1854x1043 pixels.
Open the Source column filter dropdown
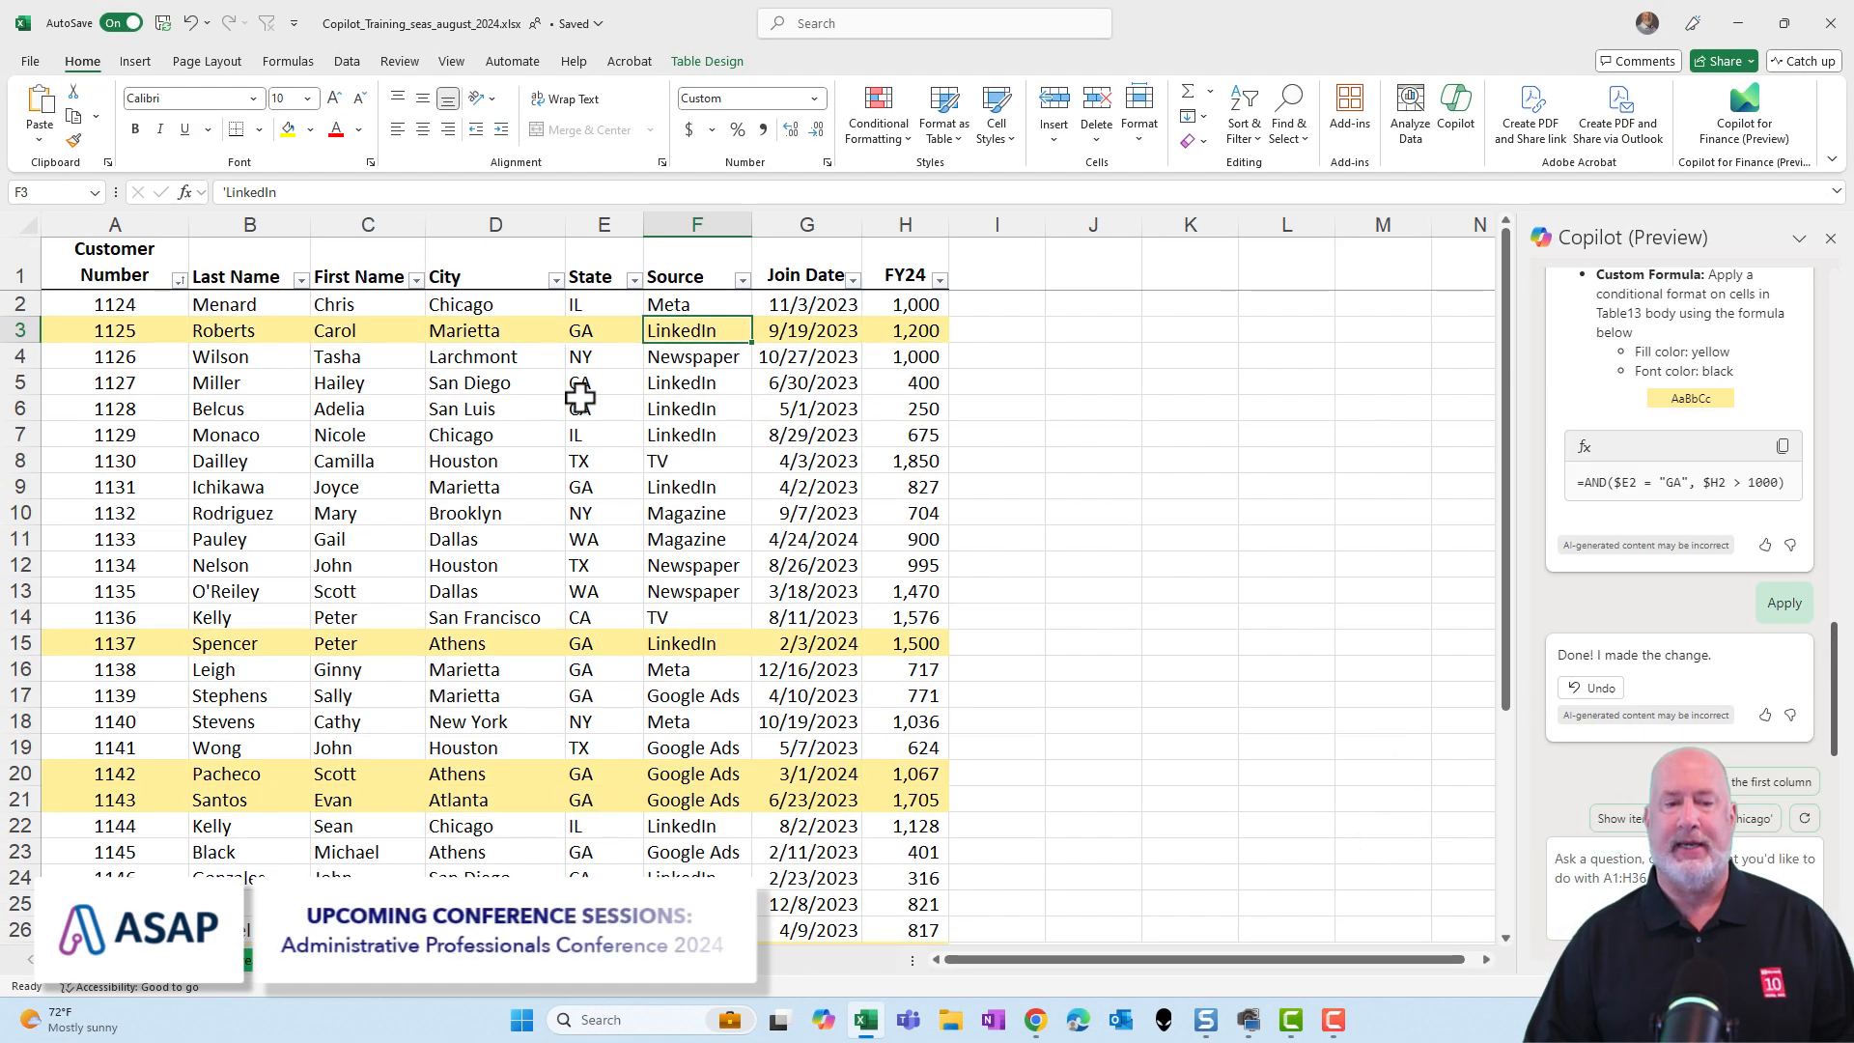(743, 279)
